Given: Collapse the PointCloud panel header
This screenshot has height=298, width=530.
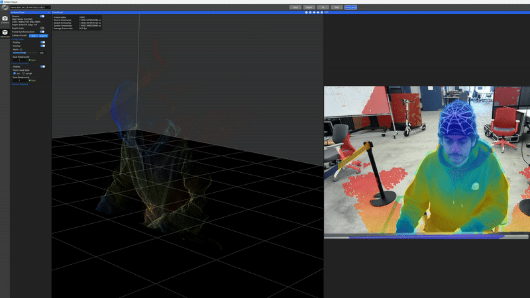Looking at the screenshot, I should [12, 13].
